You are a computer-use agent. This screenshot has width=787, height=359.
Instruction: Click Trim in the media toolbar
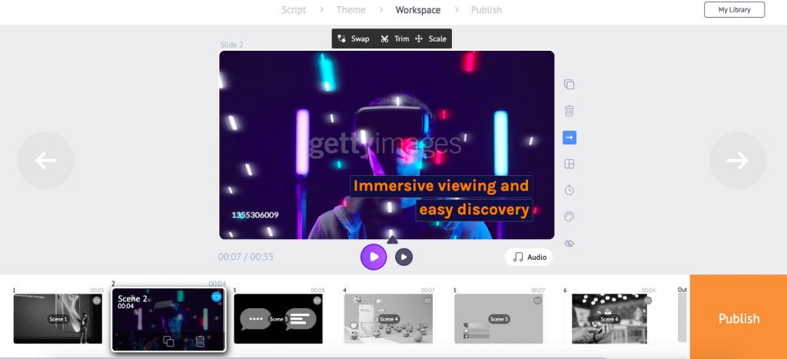394,38
